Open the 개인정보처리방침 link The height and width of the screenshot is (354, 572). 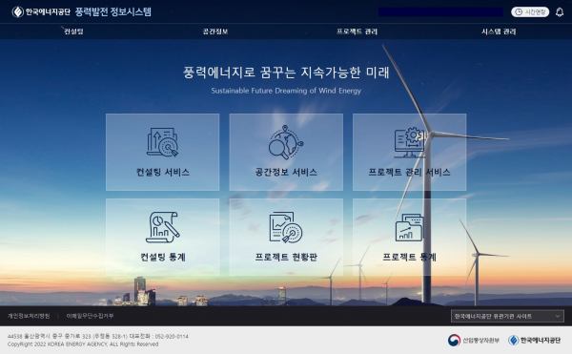point(29,316)
